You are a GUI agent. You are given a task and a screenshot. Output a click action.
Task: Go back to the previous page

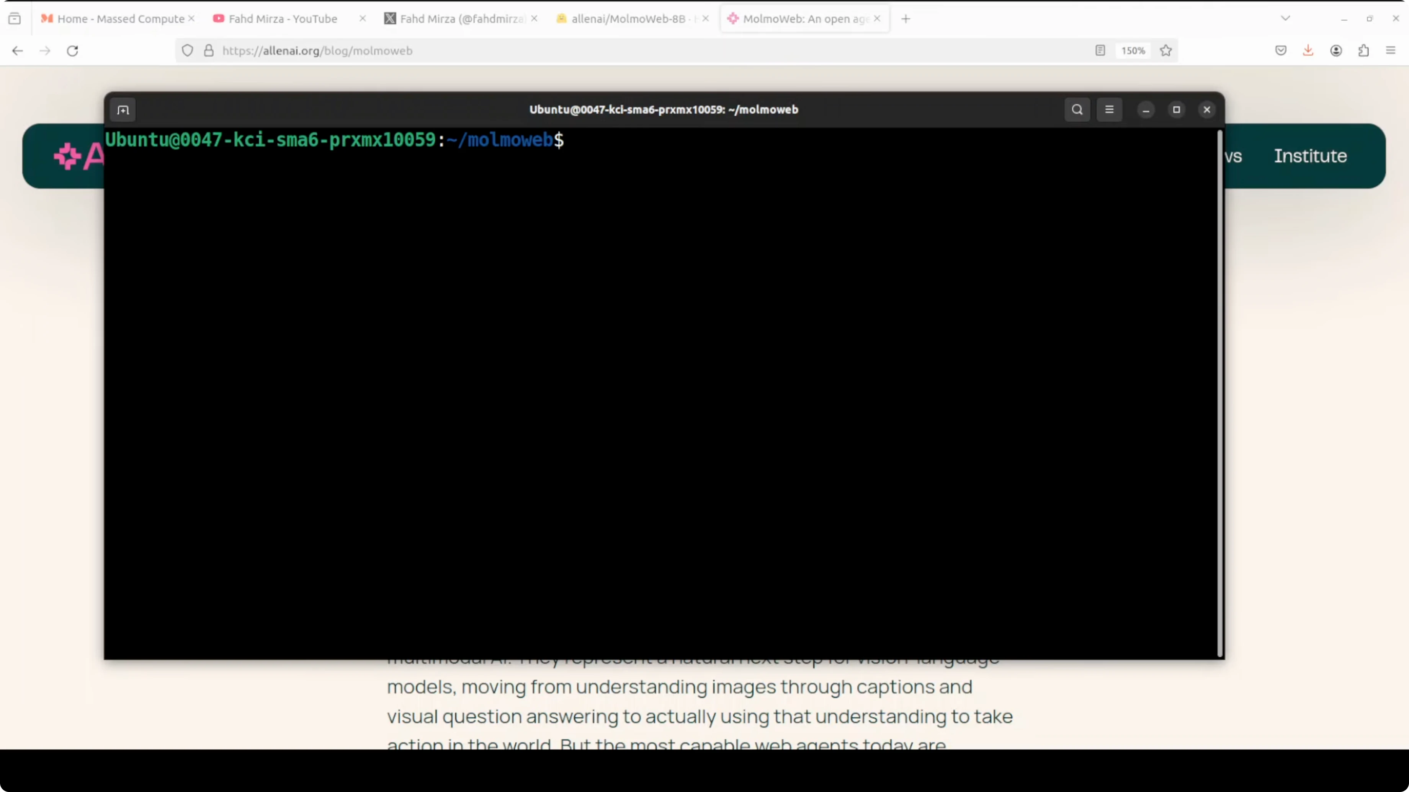18,51
